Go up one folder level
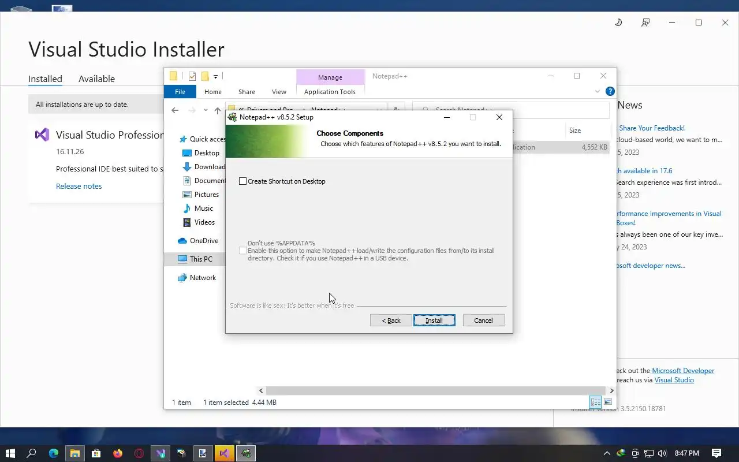 pyautogui.click(x=217, y=110)
